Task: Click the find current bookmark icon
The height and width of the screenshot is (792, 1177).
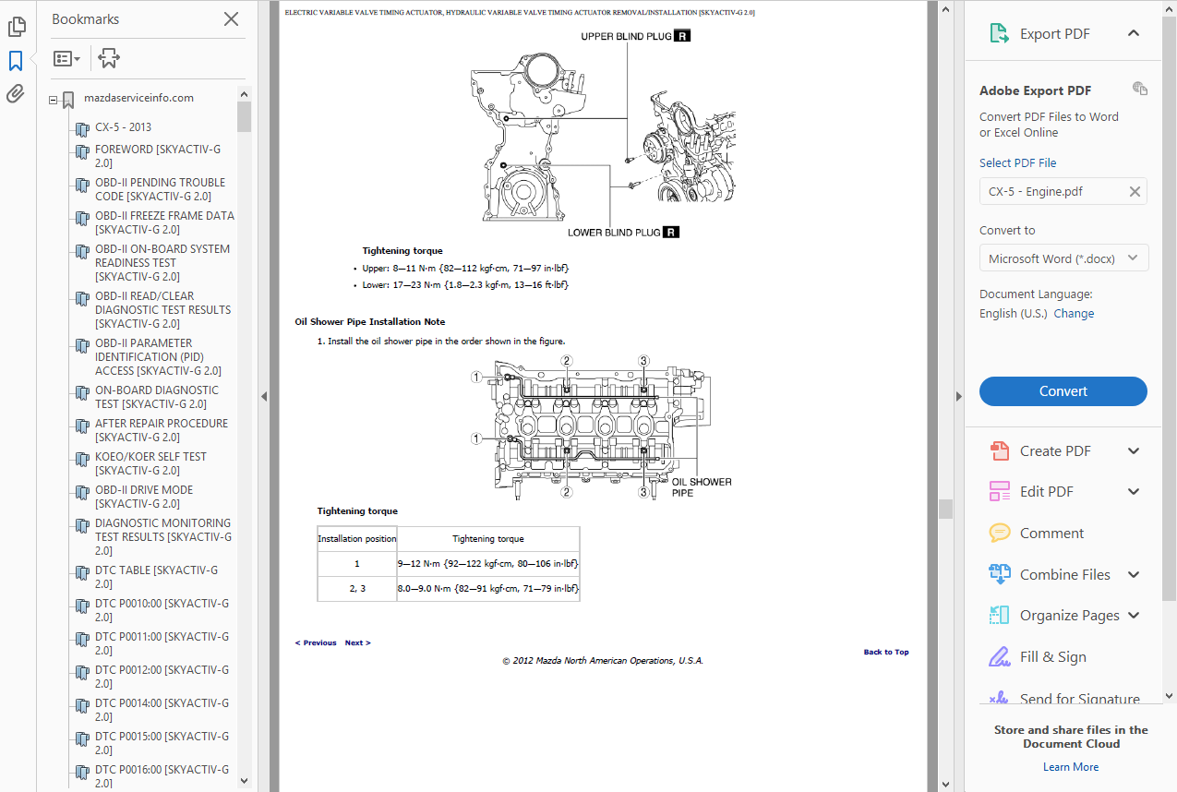Action: tap(109, 58)
